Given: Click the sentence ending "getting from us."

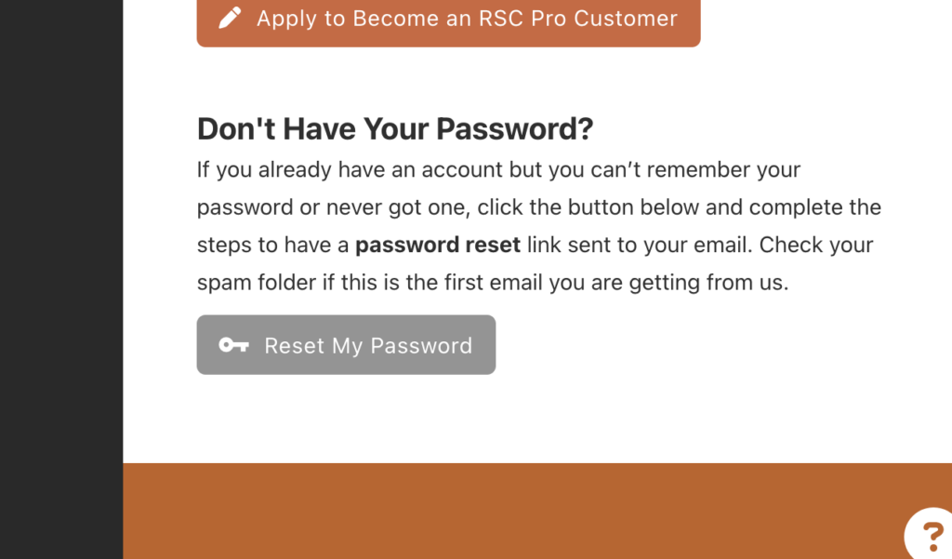Looking at the screenshot, I should [x=493, y=283].
